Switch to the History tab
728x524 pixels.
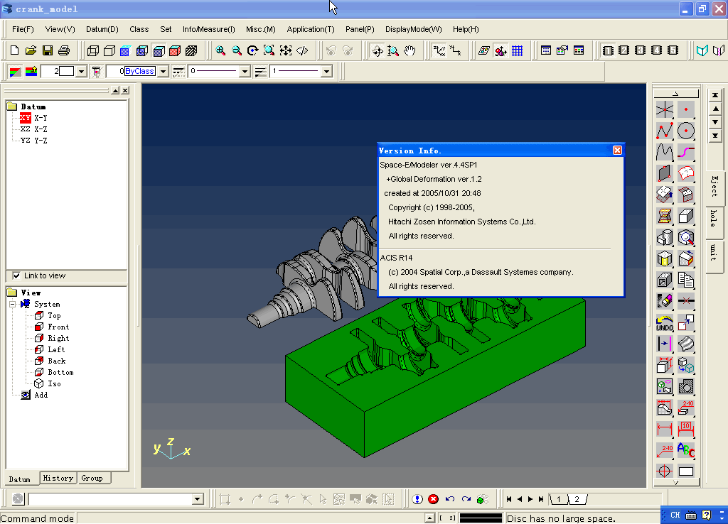click(58, 478)
